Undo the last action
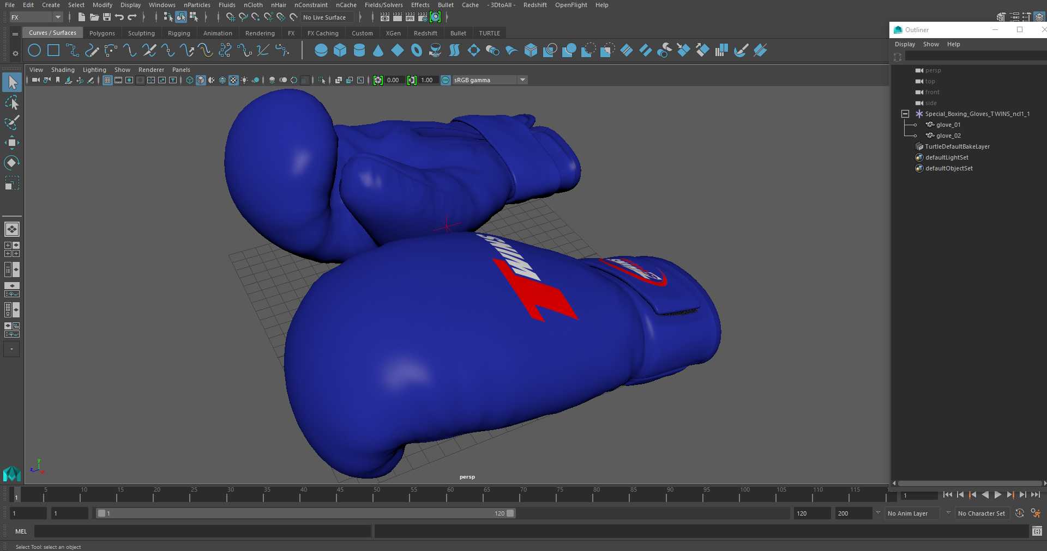Viewport: 1047px width, 551px height. click(119, 17)
